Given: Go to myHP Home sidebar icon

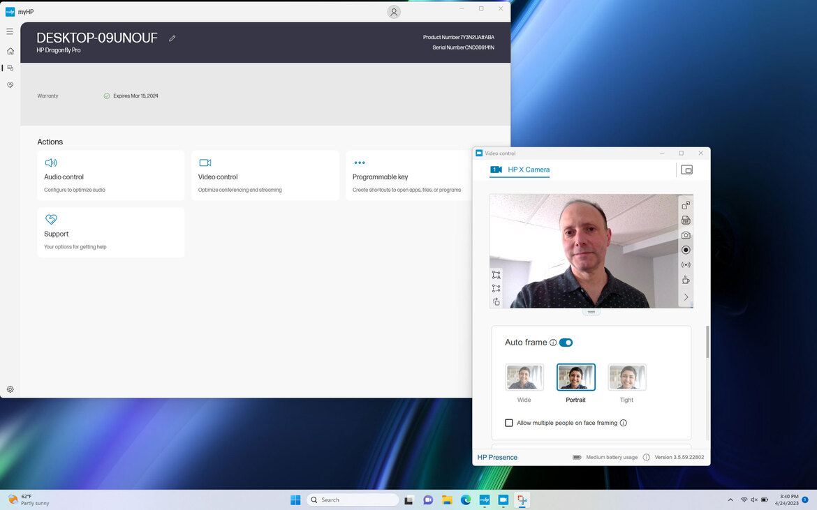Looking at the screenshot, I should 10,51.
